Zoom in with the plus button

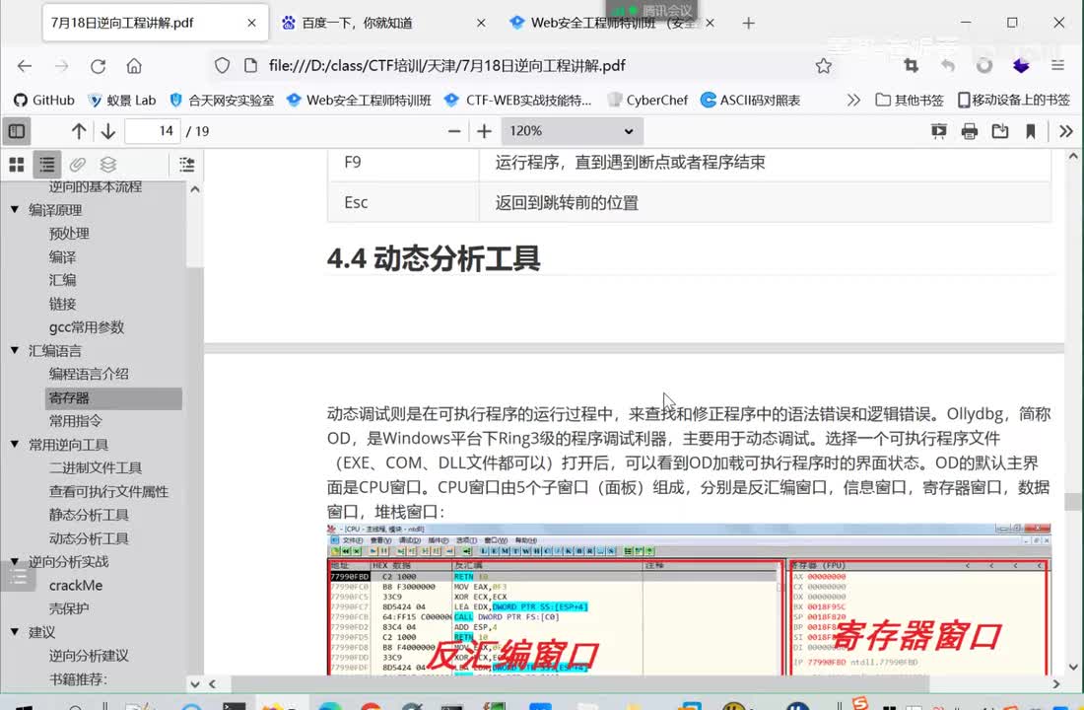[485, 131]
